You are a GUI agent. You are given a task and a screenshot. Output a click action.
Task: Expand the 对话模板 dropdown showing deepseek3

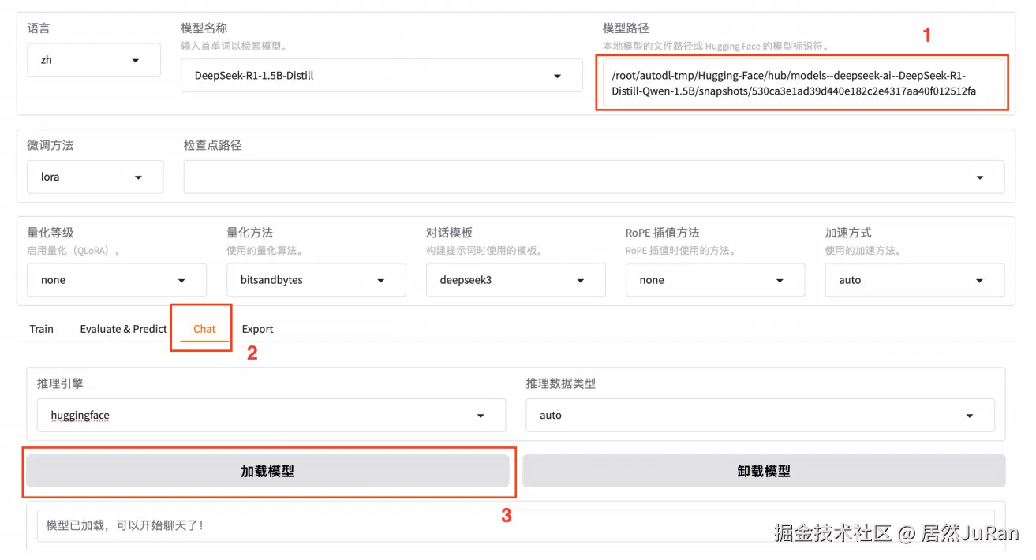(x=516, y=280)
